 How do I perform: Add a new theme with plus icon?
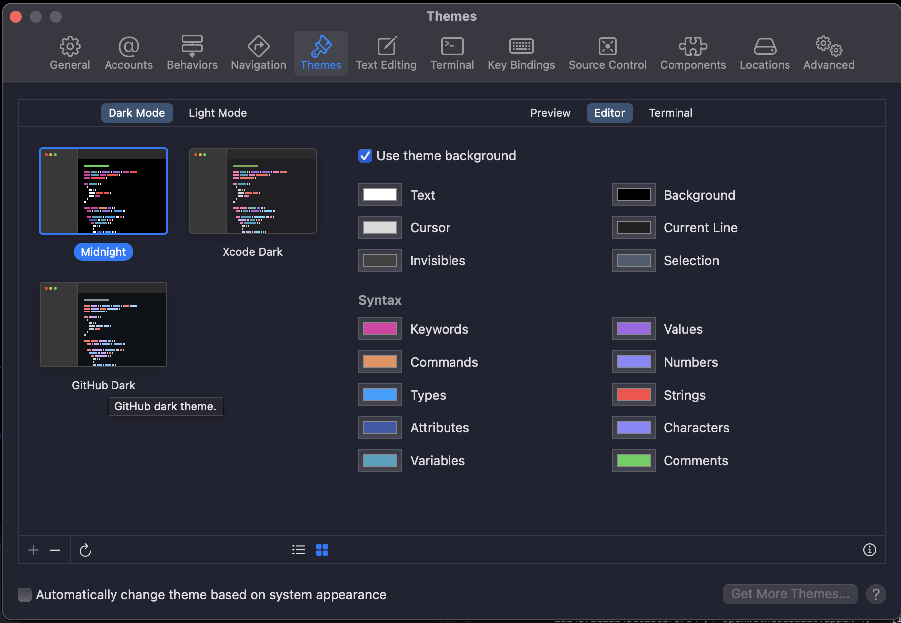pyautogui.click(x=33, y=550)
